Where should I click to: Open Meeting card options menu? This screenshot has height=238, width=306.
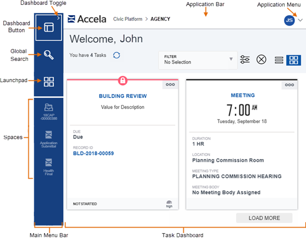pyautogui.click(x=290, y=85)
